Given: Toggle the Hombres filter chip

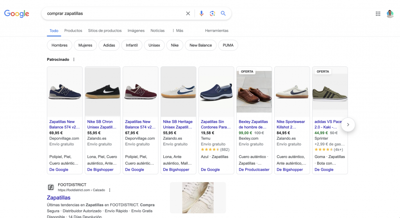Looking at the screenshot, I should click(59, 45).
